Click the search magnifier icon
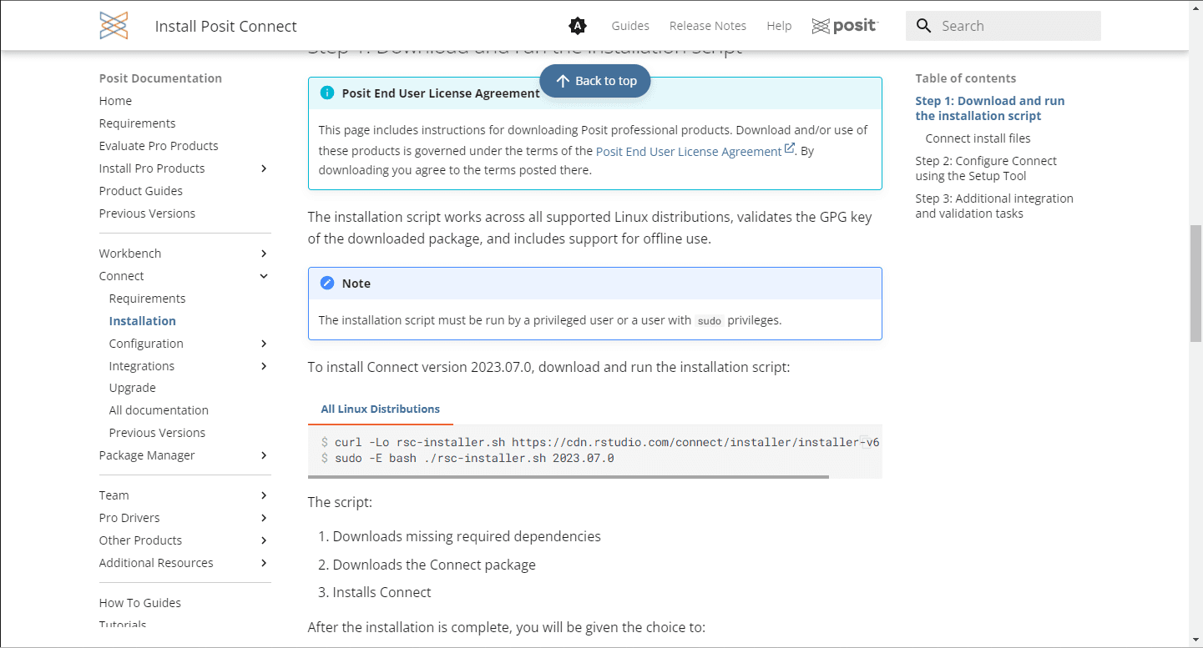The height and width of the screenshot is (648, 1203). coord(923,26)
